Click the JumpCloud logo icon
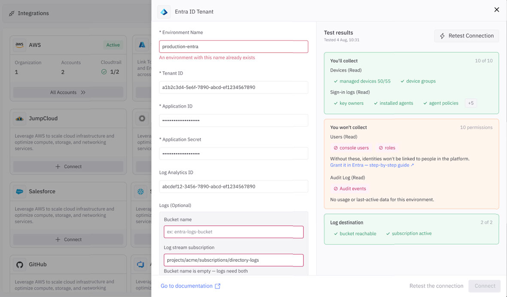Screen dimensions: 507x297 click(x=19, y=118)
